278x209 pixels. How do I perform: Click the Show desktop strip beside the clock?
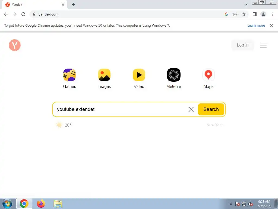point(276,204)
